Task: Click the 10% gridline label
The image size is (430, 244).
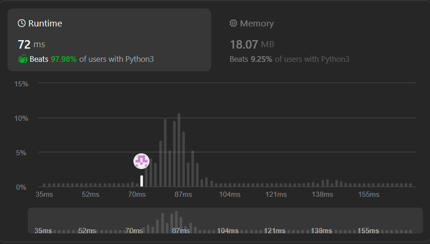Action: pos(22,118)
